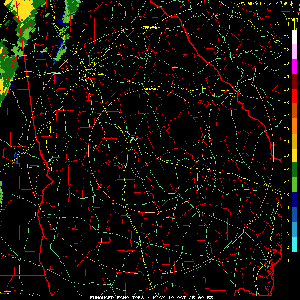Click the sky blue legend swatch near 6
This screenshot has width=300, height=300.
pyautogui.click(x=294, y=229)
